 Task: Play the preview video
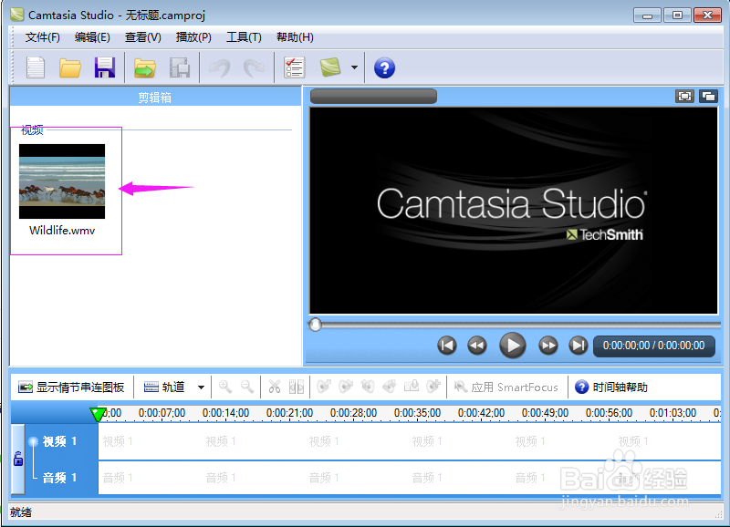tap(513, 346)
